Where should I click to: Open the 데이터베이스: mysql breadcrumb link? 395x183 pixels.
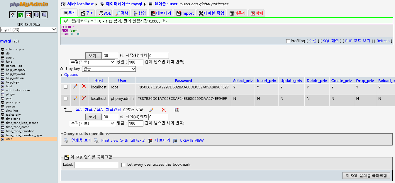click(124, 4)
